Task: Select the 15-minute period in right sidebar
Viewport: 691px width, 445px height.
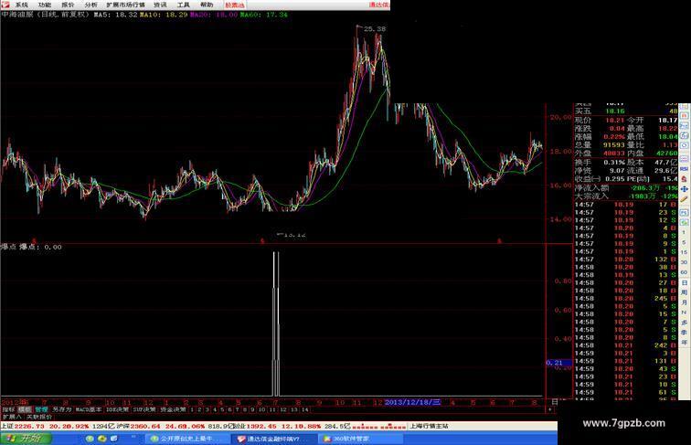Action: click(x=684, y=252)
